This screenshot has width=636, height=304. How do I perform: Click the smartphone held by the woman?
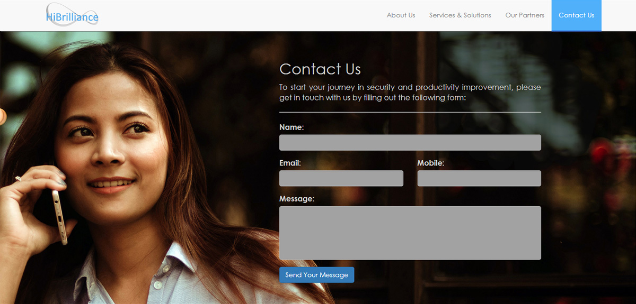(59, 217)
